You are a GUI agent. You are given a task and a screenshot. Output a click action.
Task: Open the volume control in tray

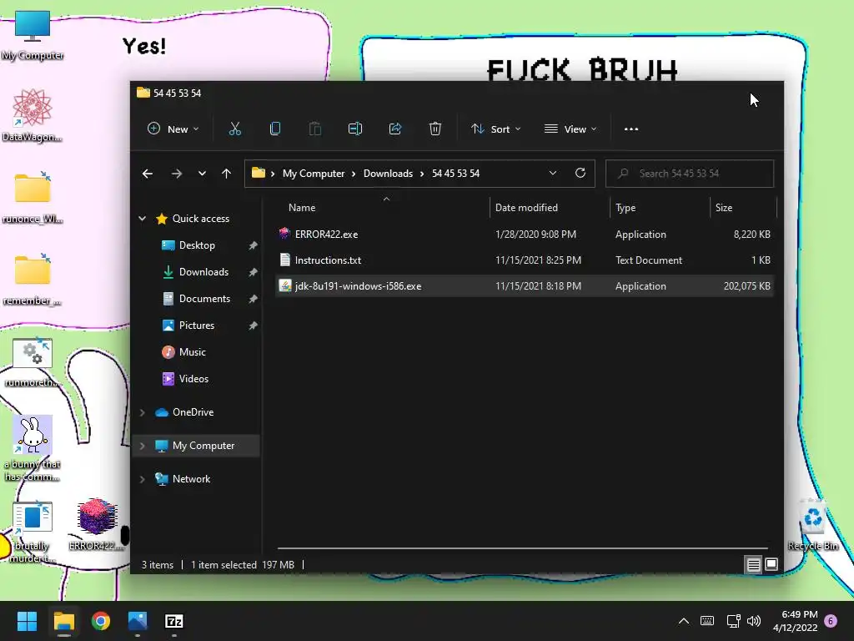(x=754, y=621)
